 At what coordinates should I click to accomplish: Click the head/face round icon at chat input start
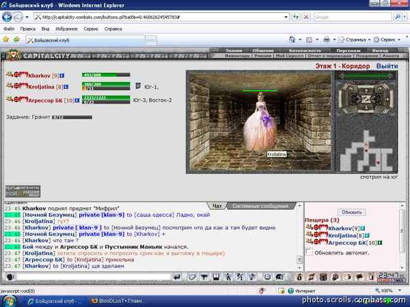coord(10,277)
